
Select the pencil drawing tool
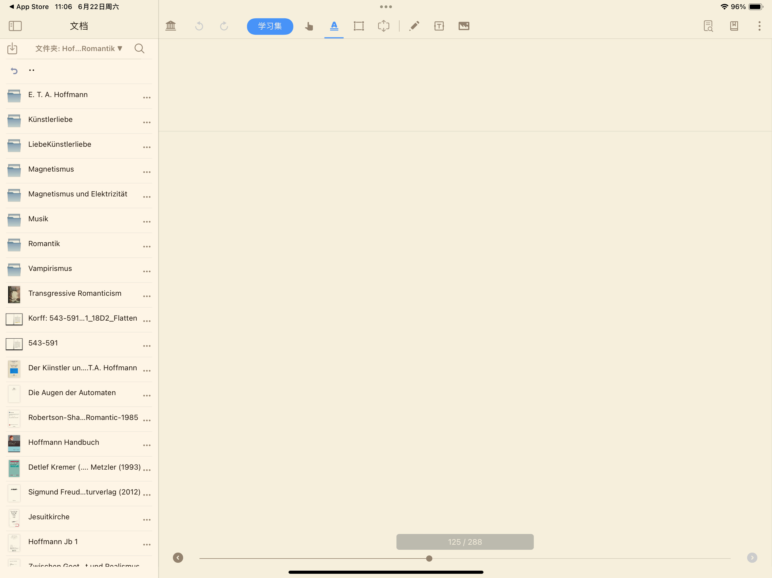point(414,26)
